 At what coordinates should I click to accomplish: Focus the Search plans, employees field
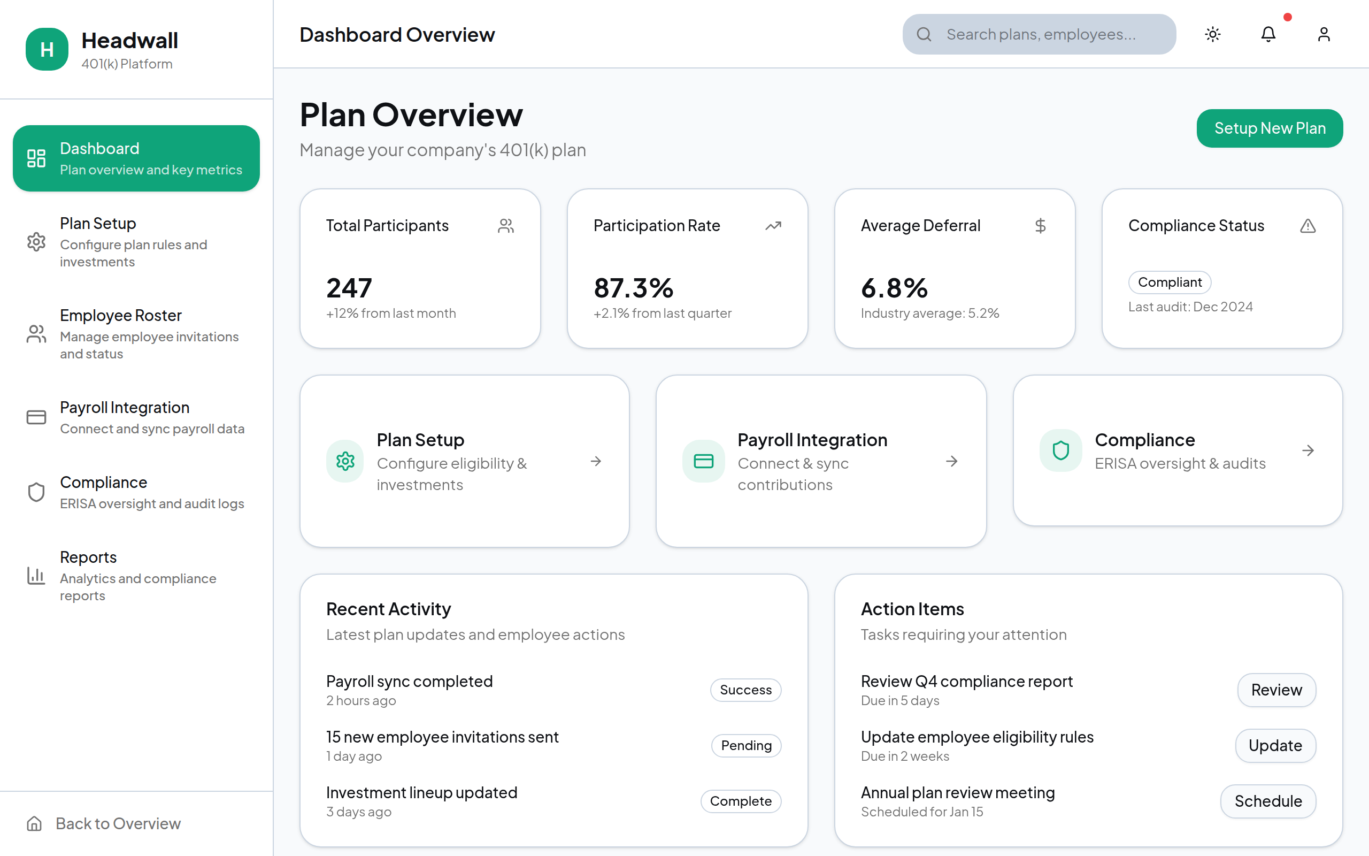click(1040, 35)
